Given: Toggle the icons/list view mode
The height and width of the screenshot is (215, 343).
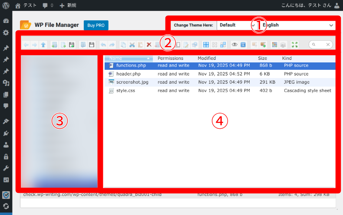Looking at the screenshot, I should [x=274, y=45].
